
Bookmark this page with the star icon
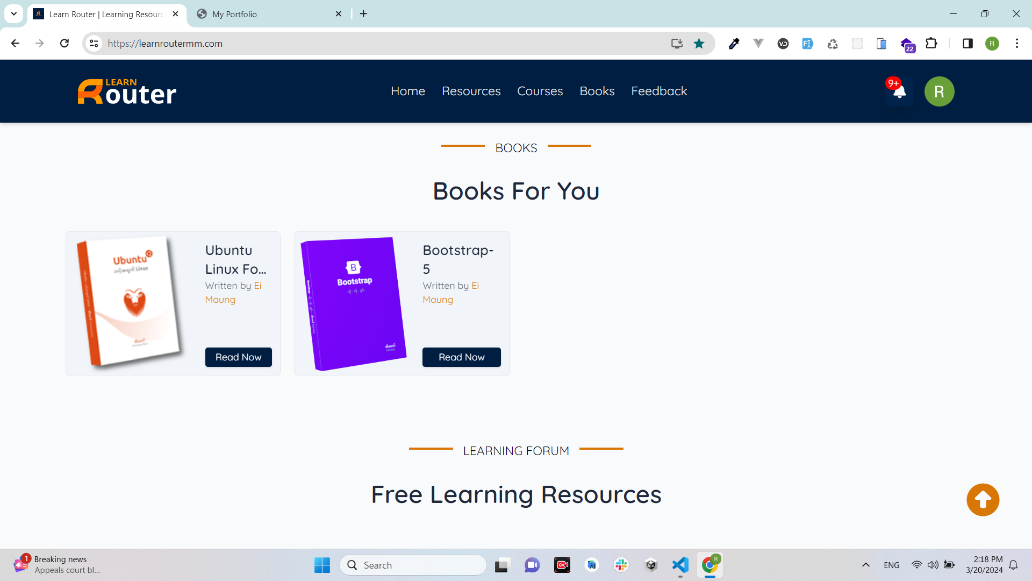click(x=699, y=44)
